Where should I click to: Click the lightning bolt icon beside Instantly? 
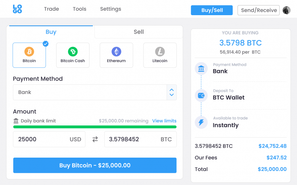201,122
